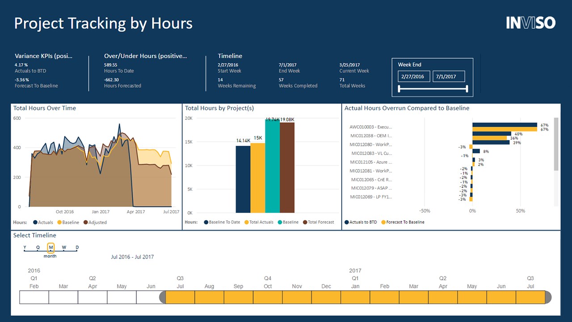This screenshot has height=322, width=572.
Task: Select the 19.08K Total Forecast bar
Action: pos(287,167)
